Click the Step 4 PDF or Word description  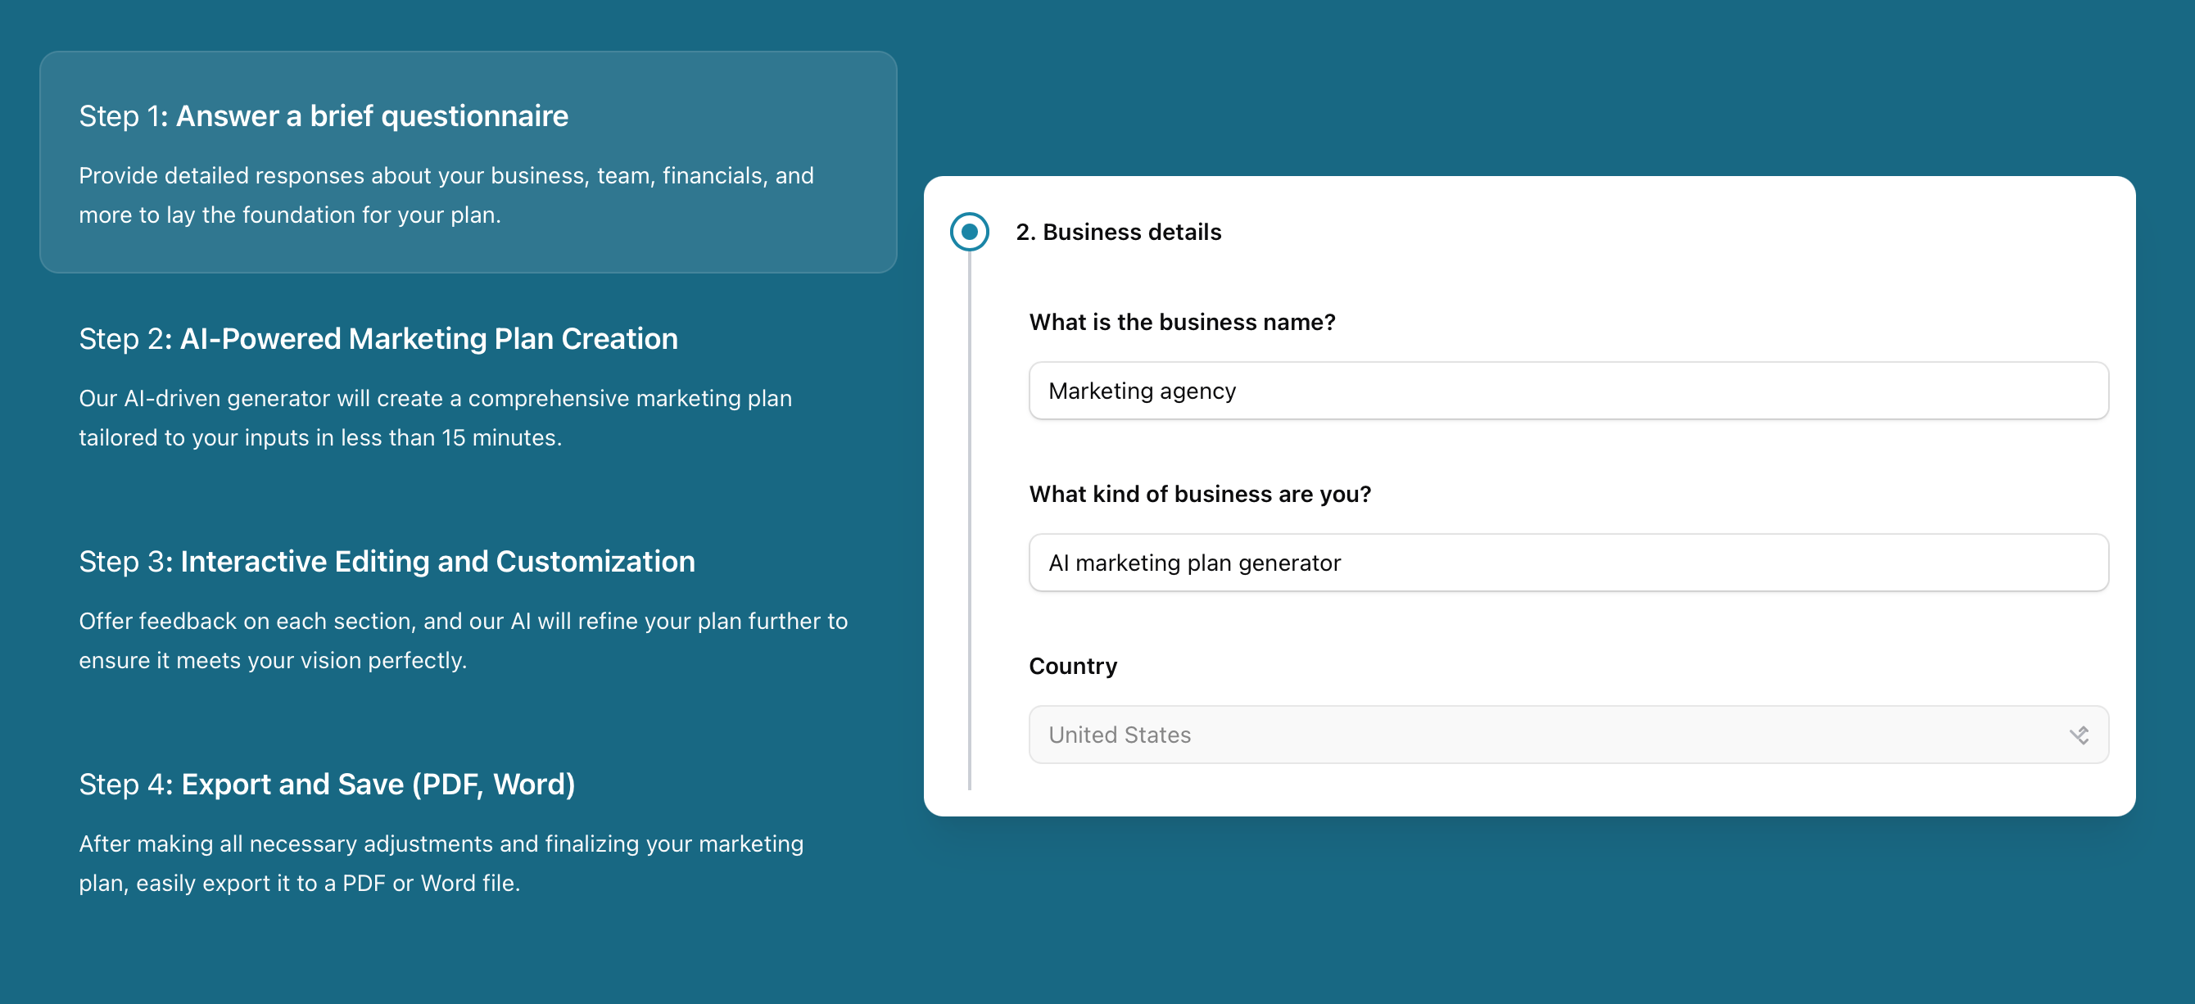pos(441,862)
